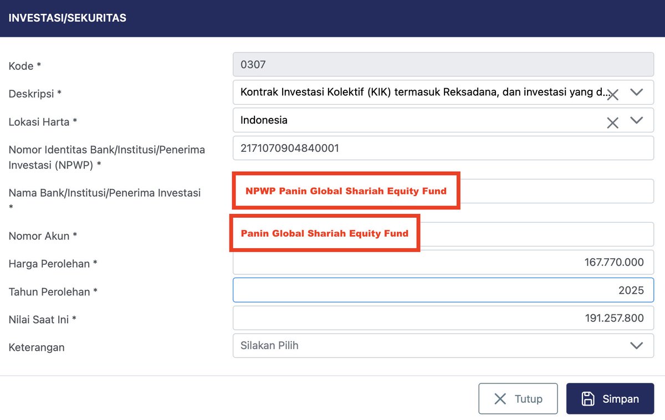
Task: Edit the Nilai Saat Ini value 191.257.800
Action: (x=443, y=318)
